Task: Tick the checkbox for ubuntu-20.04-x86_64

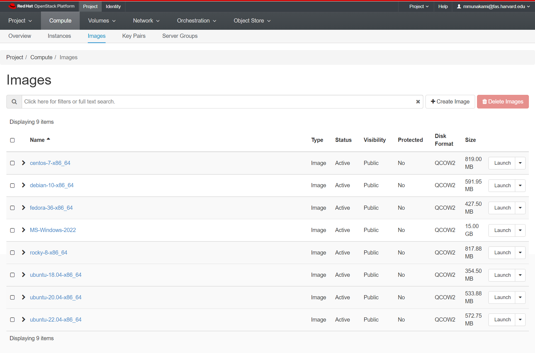Action: pos(13,297)
